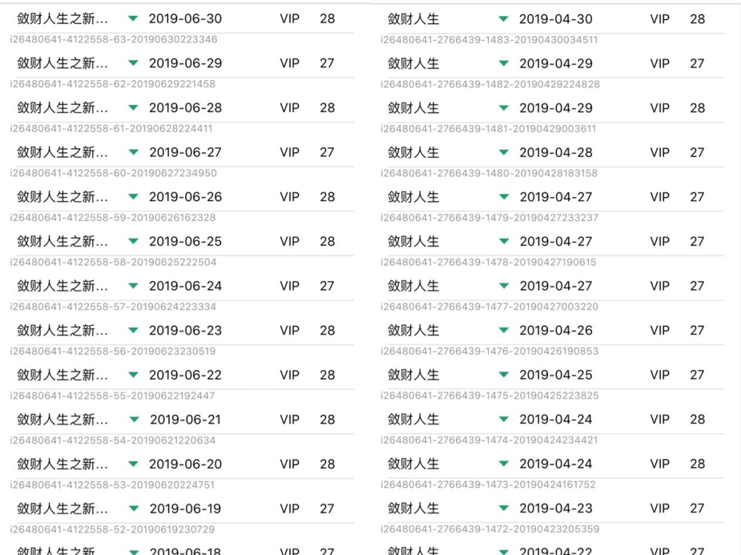This screenshot has width=741, height=555.
Task: Select the 敛财人生之新… title dated 2019-06-19
Action: (62, 509)
